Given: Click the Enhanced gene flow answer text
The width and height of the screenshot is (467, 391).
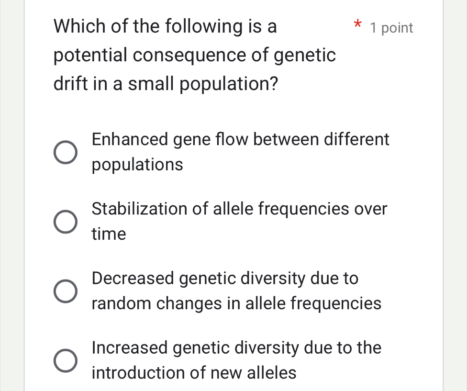Looking at the screenshot, I should pyautogui.click(x=240, y=151).
